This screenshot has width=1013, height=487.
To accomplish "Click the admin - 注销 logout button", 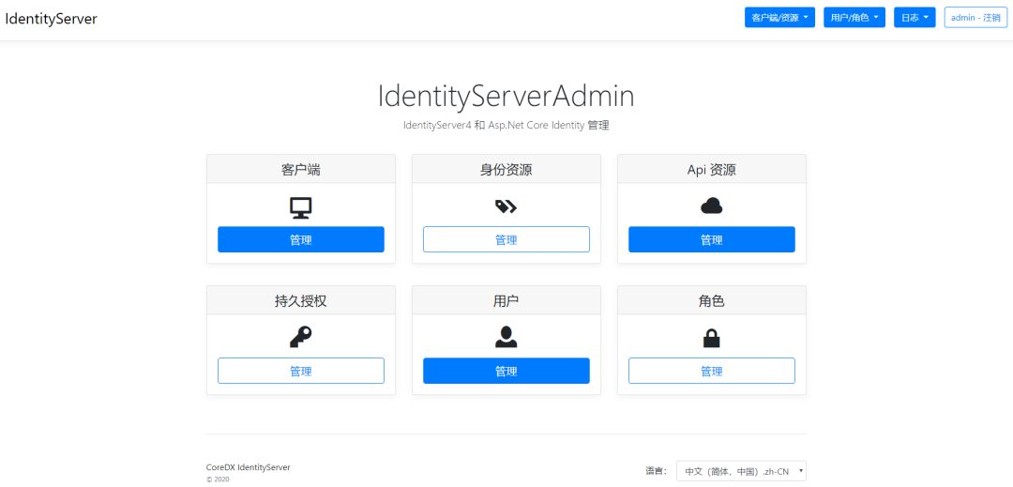I will tap(975, 18).
